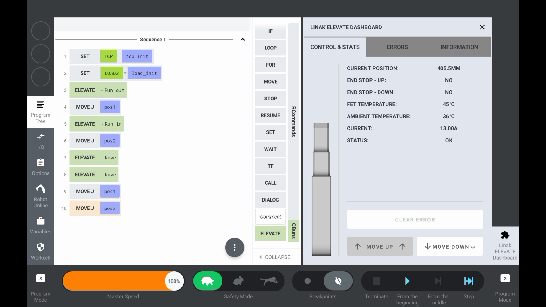Viewport: 546px width, 307px height.
Task: Switch to the ERRORS tab
Action: tap(397, 47)
